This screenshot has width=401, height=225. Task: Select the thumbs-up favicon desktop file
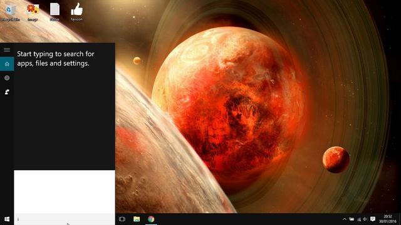click(x=76, y=12)
